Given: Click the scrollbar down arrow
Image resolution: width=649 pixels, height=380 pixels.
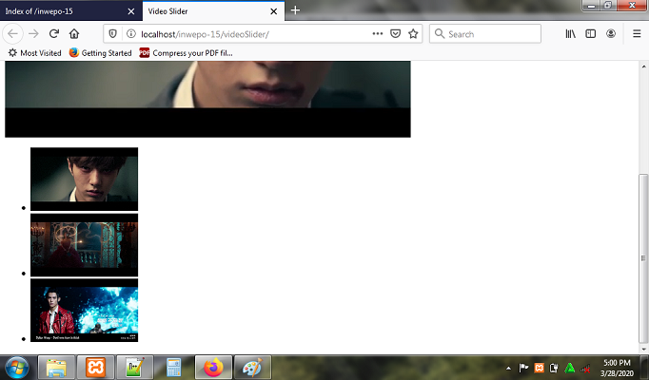Looking at the screenshot, I should (643, 349).
